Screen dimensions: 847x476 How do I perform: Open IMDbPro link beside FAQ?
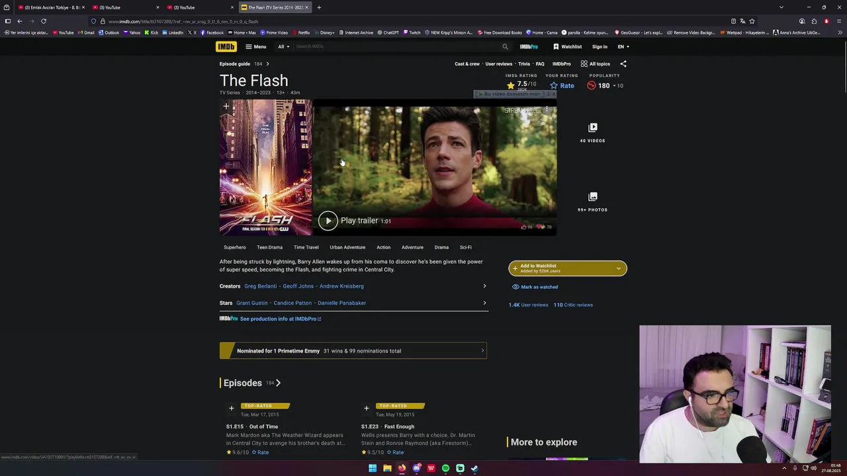pyautogui.click(x=562, y=63)
